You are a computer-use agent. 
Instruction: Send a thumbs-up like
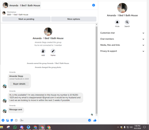(95, 120)
